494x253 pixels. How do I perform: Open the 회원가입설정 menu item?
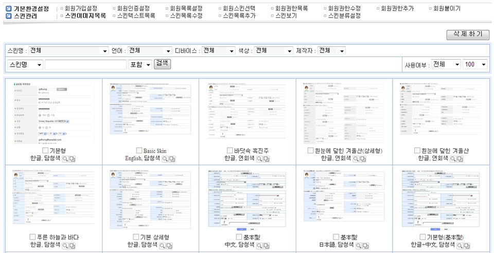(x=81, y=9)
